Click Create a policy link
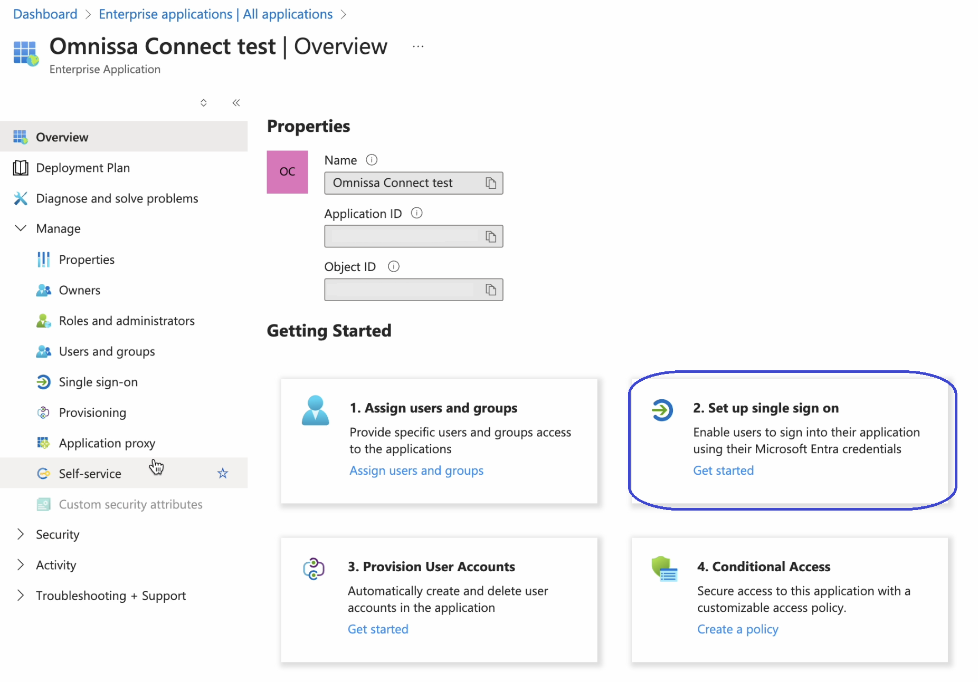This screenshot has height=682, width=978. click(x=738, y=629)
